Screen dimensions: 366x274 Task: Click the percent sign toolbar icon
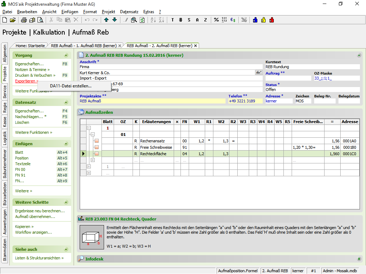coord(216,20)
